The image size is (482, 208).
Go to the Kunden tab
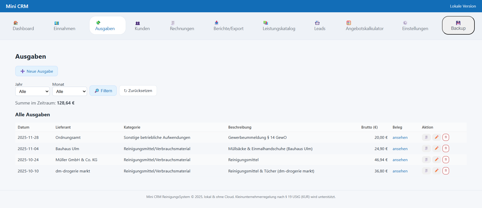(x=142, y=26)
